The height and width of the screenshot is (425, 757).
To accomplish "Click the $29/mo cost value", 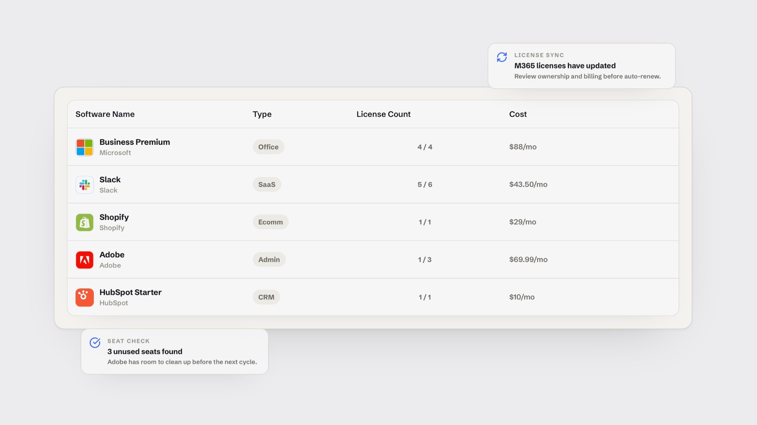I will (x=522, y=222).
